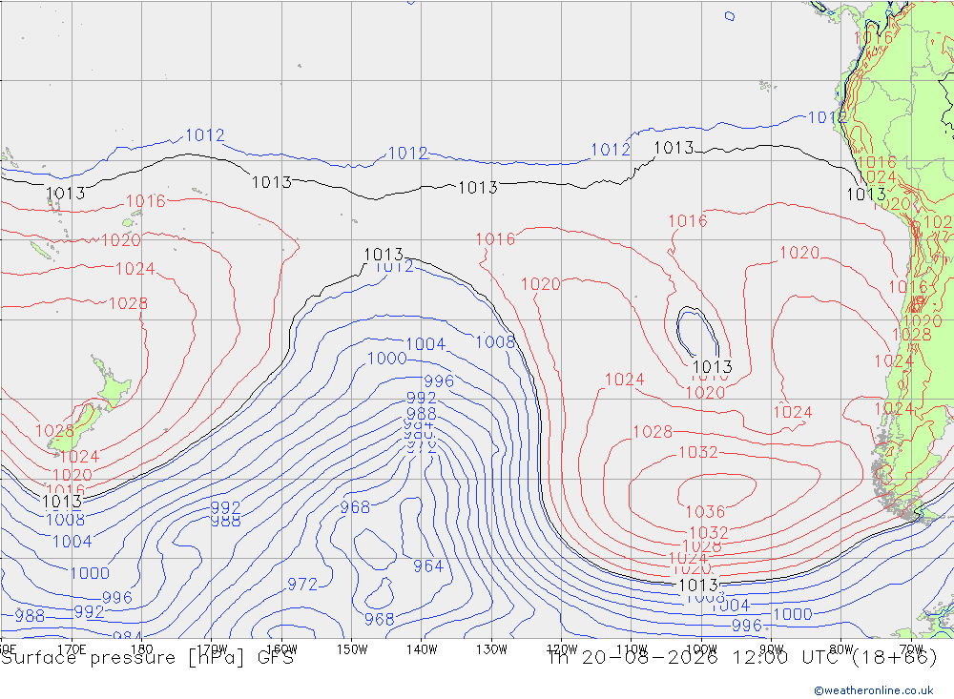Viewport: 954px width, 699px height.
Task: Select the blue 972 label near bottom
Action: click(302, 585)
